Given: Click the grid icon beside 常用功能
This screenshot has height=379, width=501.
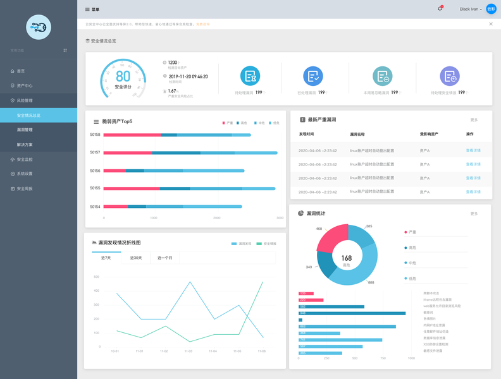Looking at the screenshot, I should coord(65,51).
